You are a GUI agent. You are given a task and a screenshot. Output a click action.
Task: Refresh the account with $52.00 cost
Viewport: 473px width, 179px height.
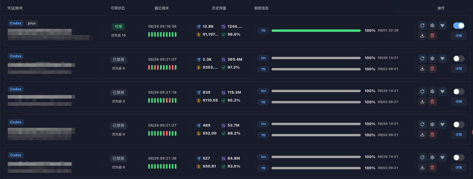coord(422,125)
